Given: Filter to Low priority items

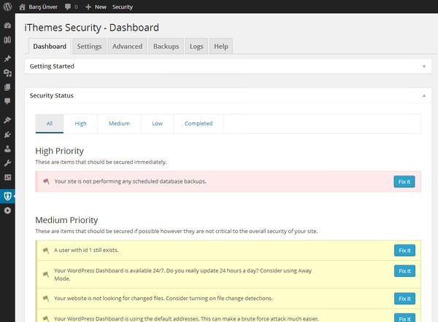Looking at the screenshot, I should tap(157, 124).
